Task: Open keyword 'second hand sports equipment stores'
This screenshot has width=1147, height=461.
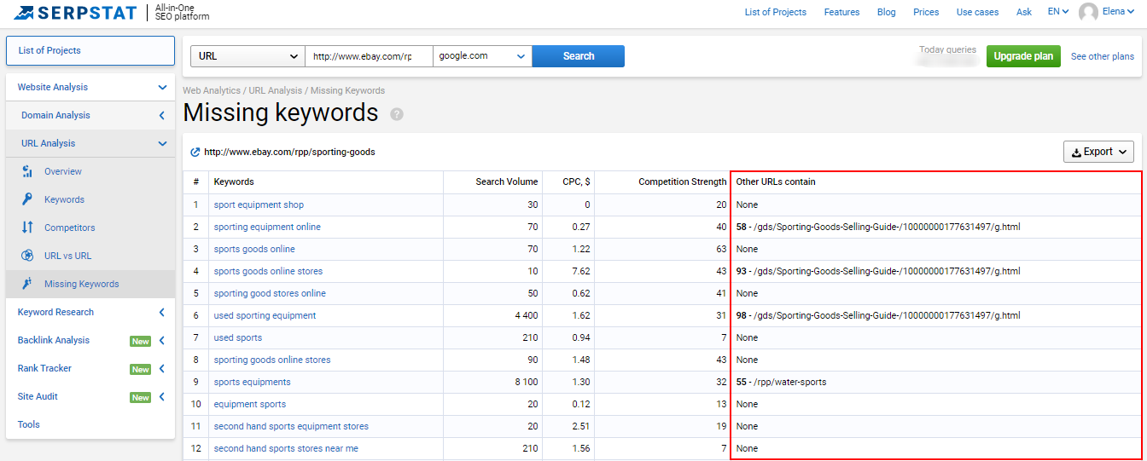Action: (291, 426)
